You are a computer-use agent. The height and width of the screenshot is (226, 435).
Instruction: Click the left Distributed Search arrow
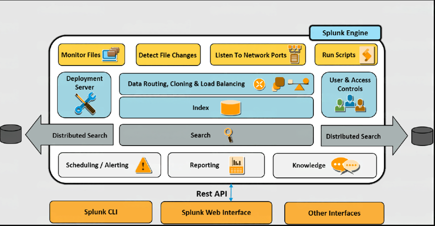(71, 135)
